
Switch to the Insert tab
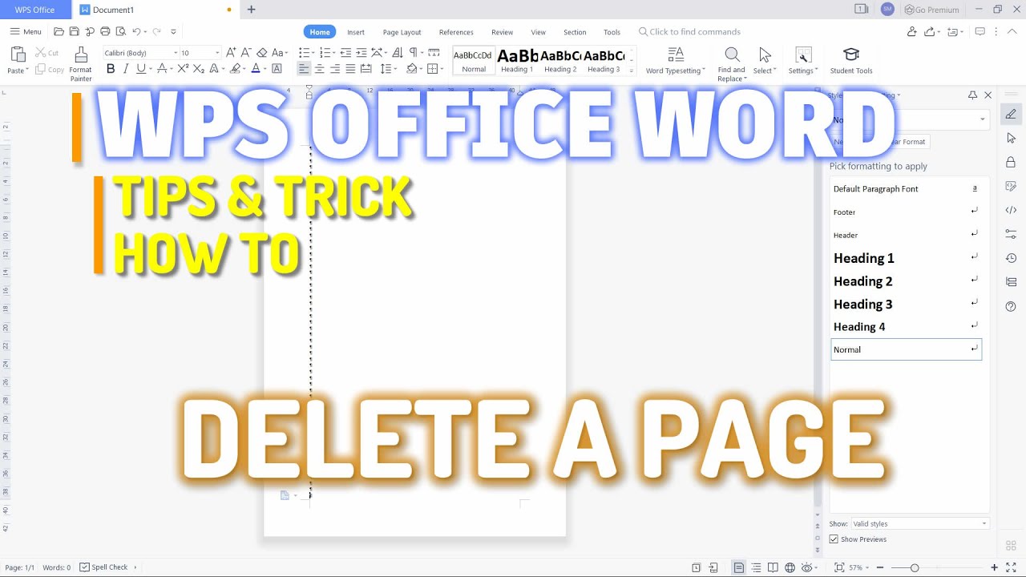(356, 32)
